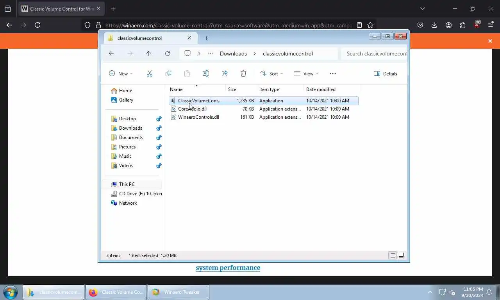This screenshot has width=500, height=300.
Task: Sort files by the Size column header
Action: pos(241,89)
